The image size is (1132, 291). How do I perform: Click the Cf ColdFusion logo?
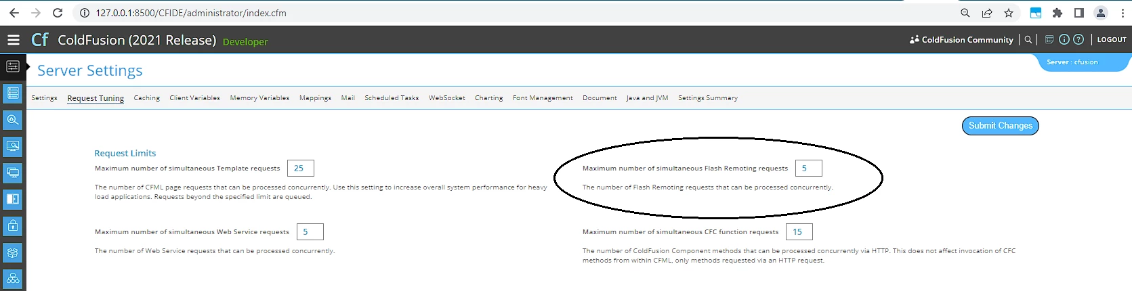40,40
